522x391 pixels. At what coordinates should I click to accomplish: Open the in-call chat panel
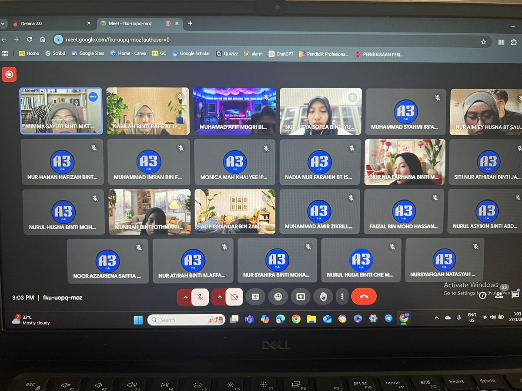pyautogui.click(x=515, y=295)
